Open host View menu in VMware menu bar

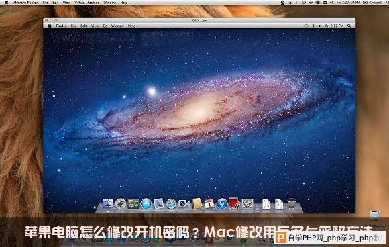click(66, 3)
